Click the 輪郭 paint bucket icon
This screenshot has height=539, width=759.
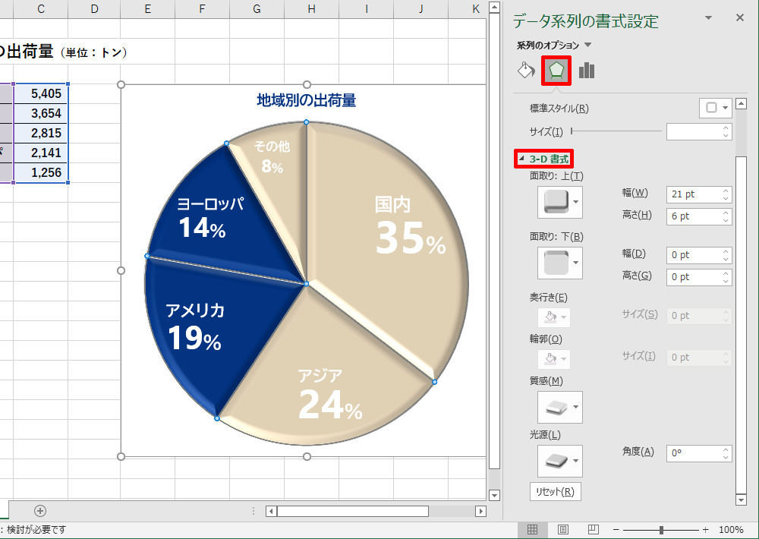[549, 358]
